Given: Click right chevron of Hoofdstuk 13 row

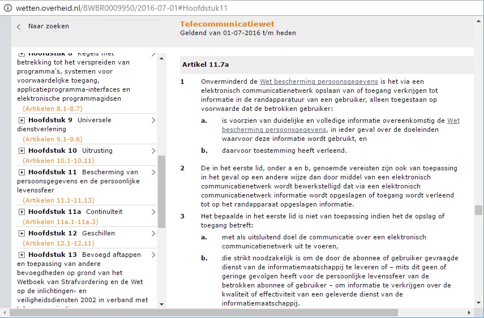Looking at the screenshot, I should 153,255.
